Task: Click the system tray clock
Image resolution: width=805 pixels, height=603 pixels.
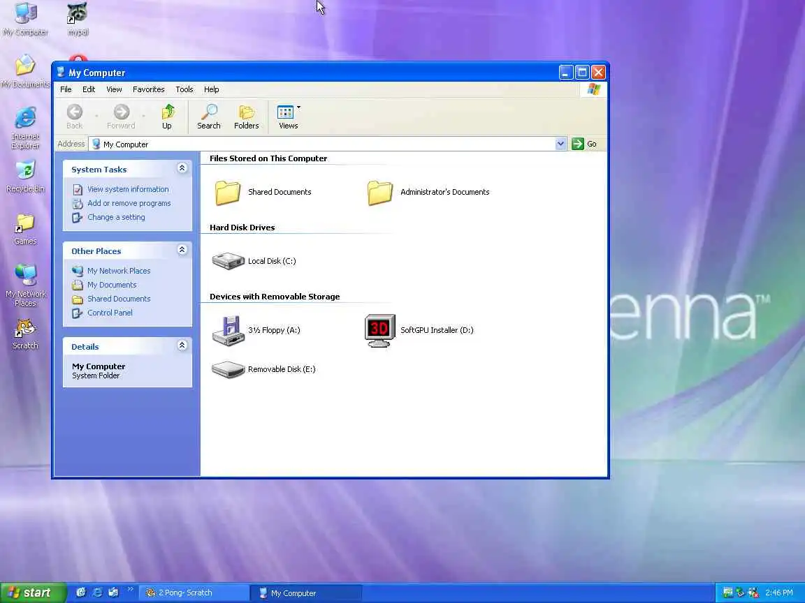Action: (779, 593)
